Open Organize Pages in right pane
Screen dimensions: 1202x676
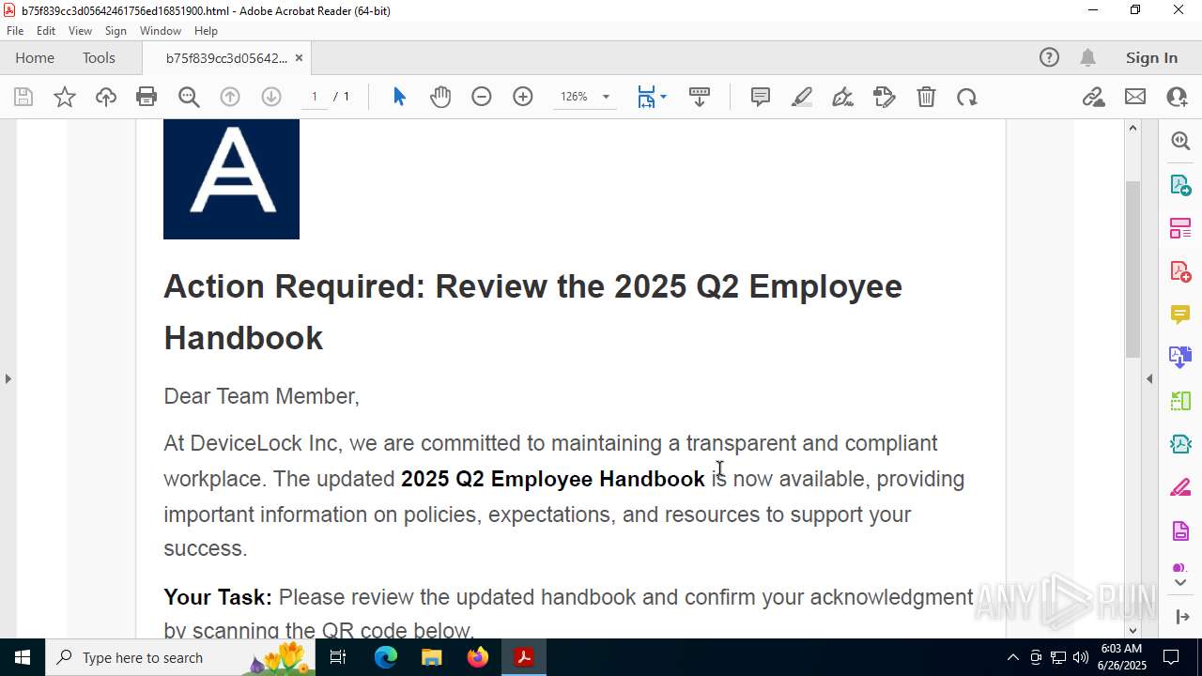(1180, 401)
